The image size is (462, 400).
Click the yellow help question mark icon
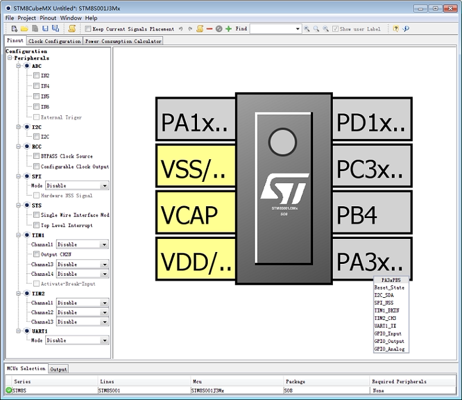[396, 29]
